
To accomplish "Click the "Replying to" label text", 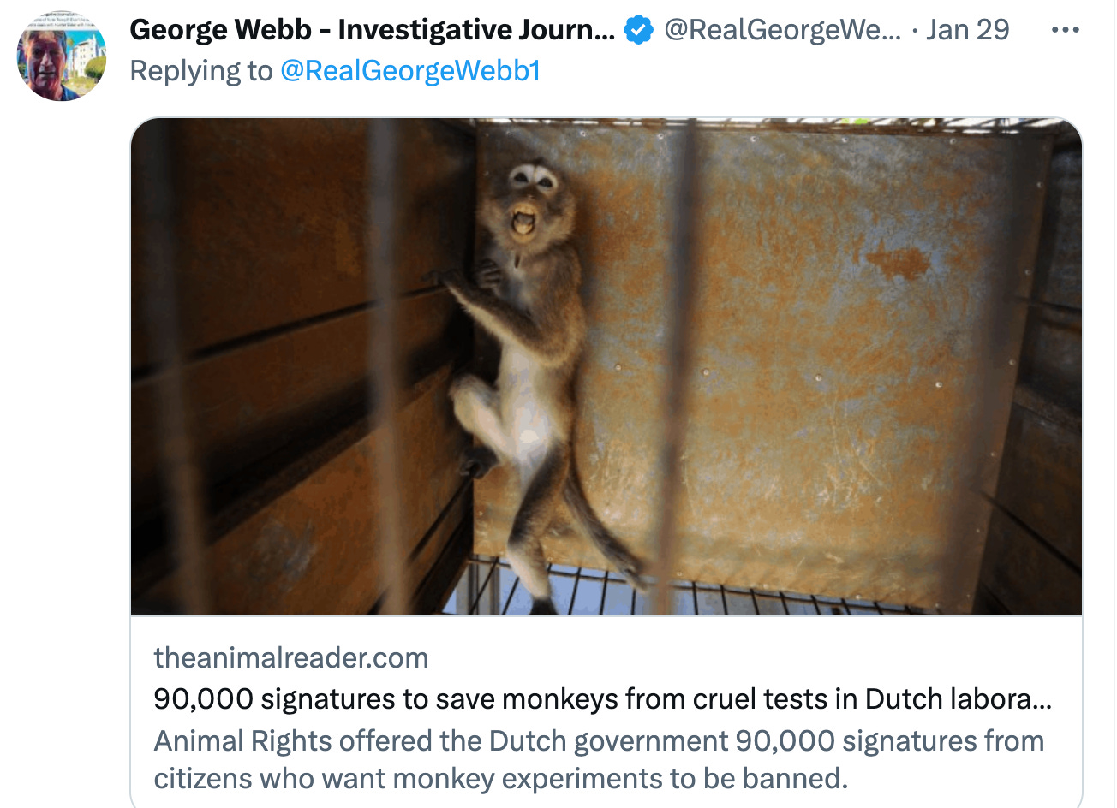I will (201, 71).
